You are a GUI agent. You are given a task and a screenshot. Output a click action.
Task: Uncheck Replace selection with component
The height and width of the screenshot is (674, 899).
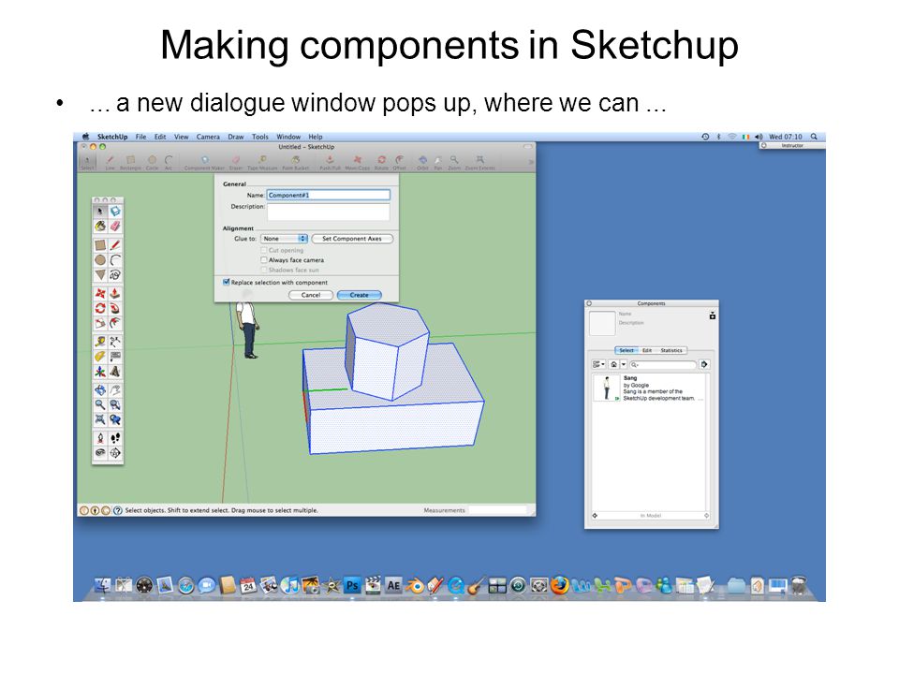(x=226, y=282)
